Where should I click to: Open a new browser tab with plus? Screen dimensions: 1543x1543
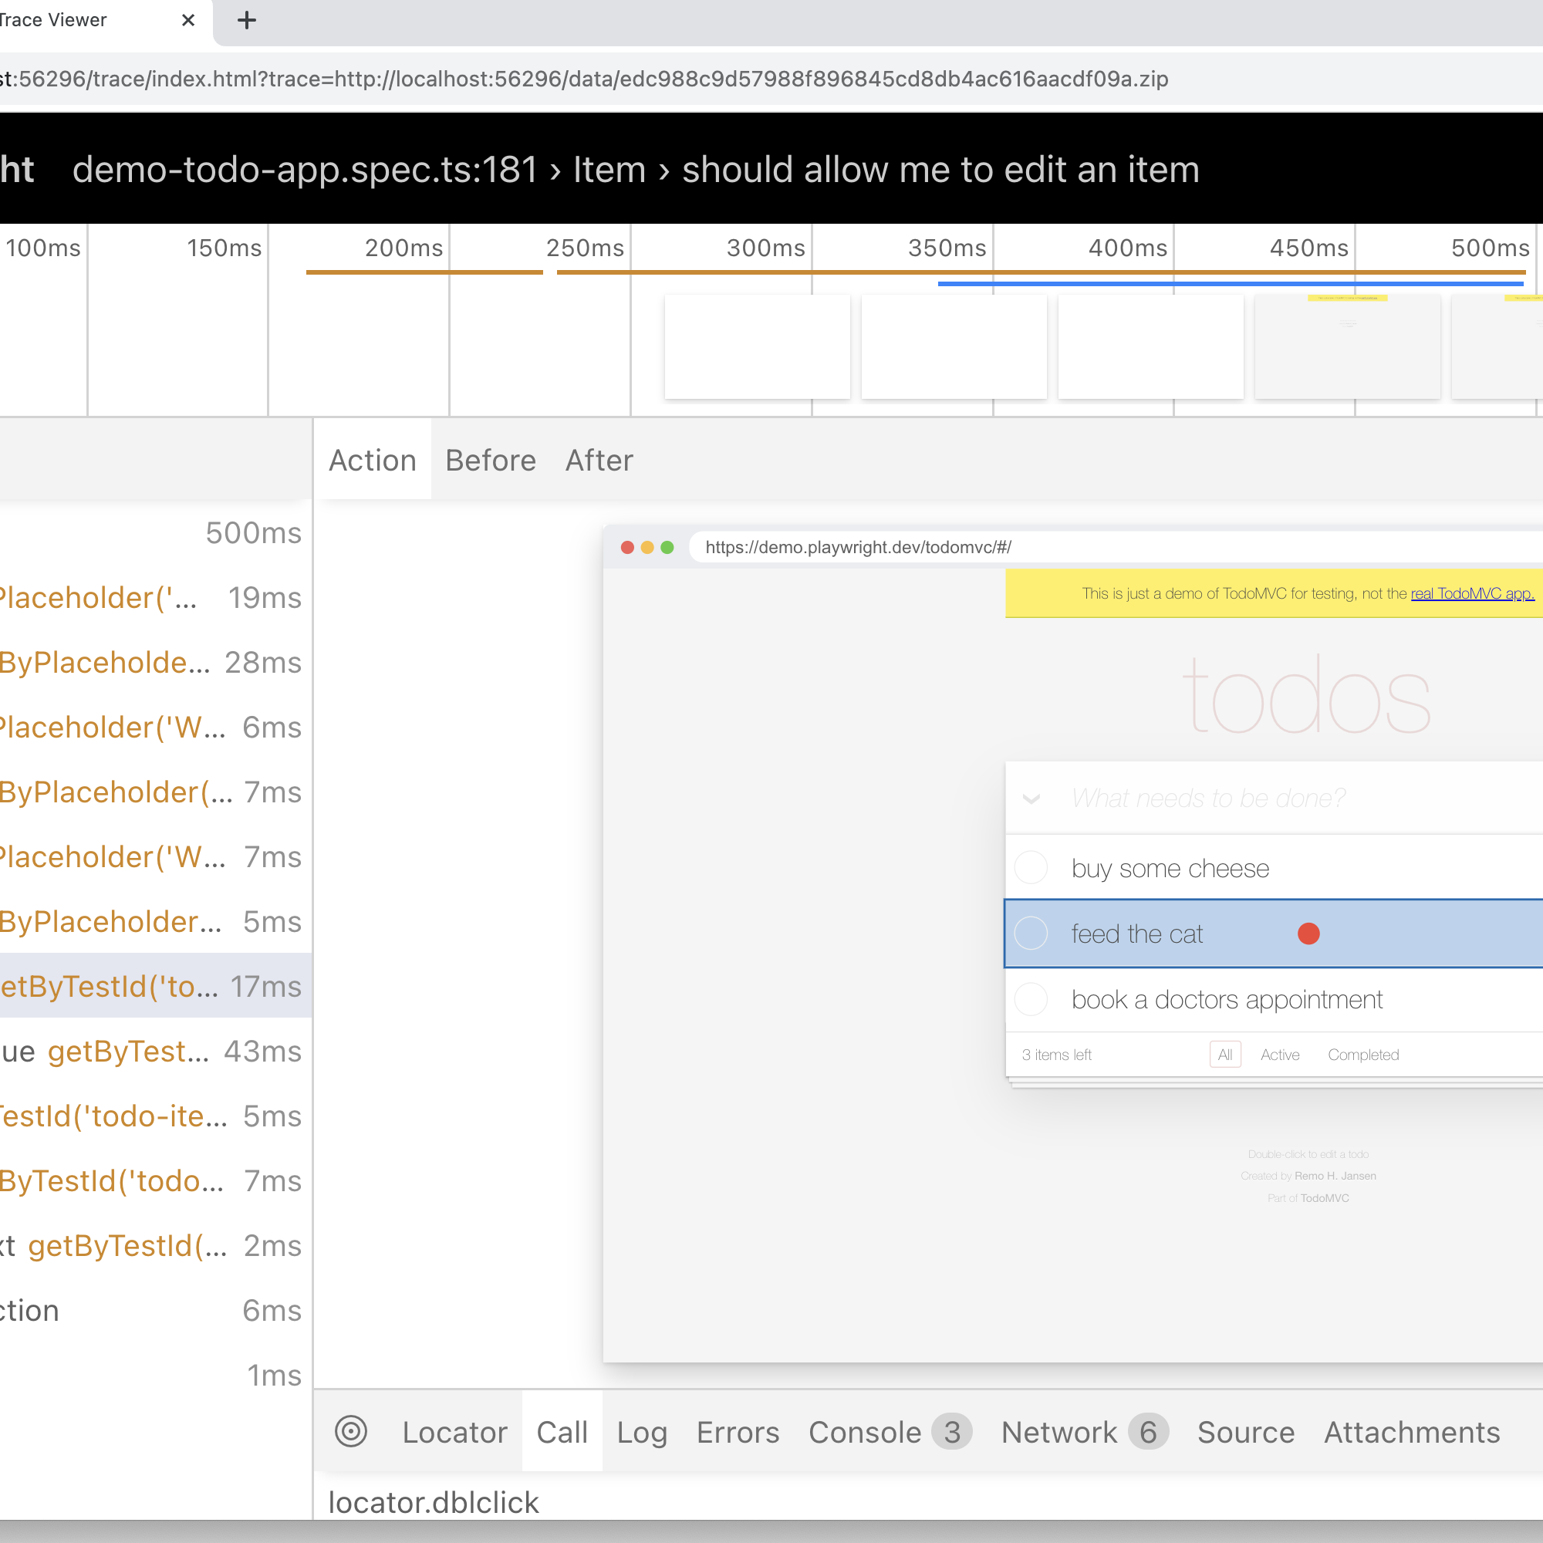tap(247, 20)
